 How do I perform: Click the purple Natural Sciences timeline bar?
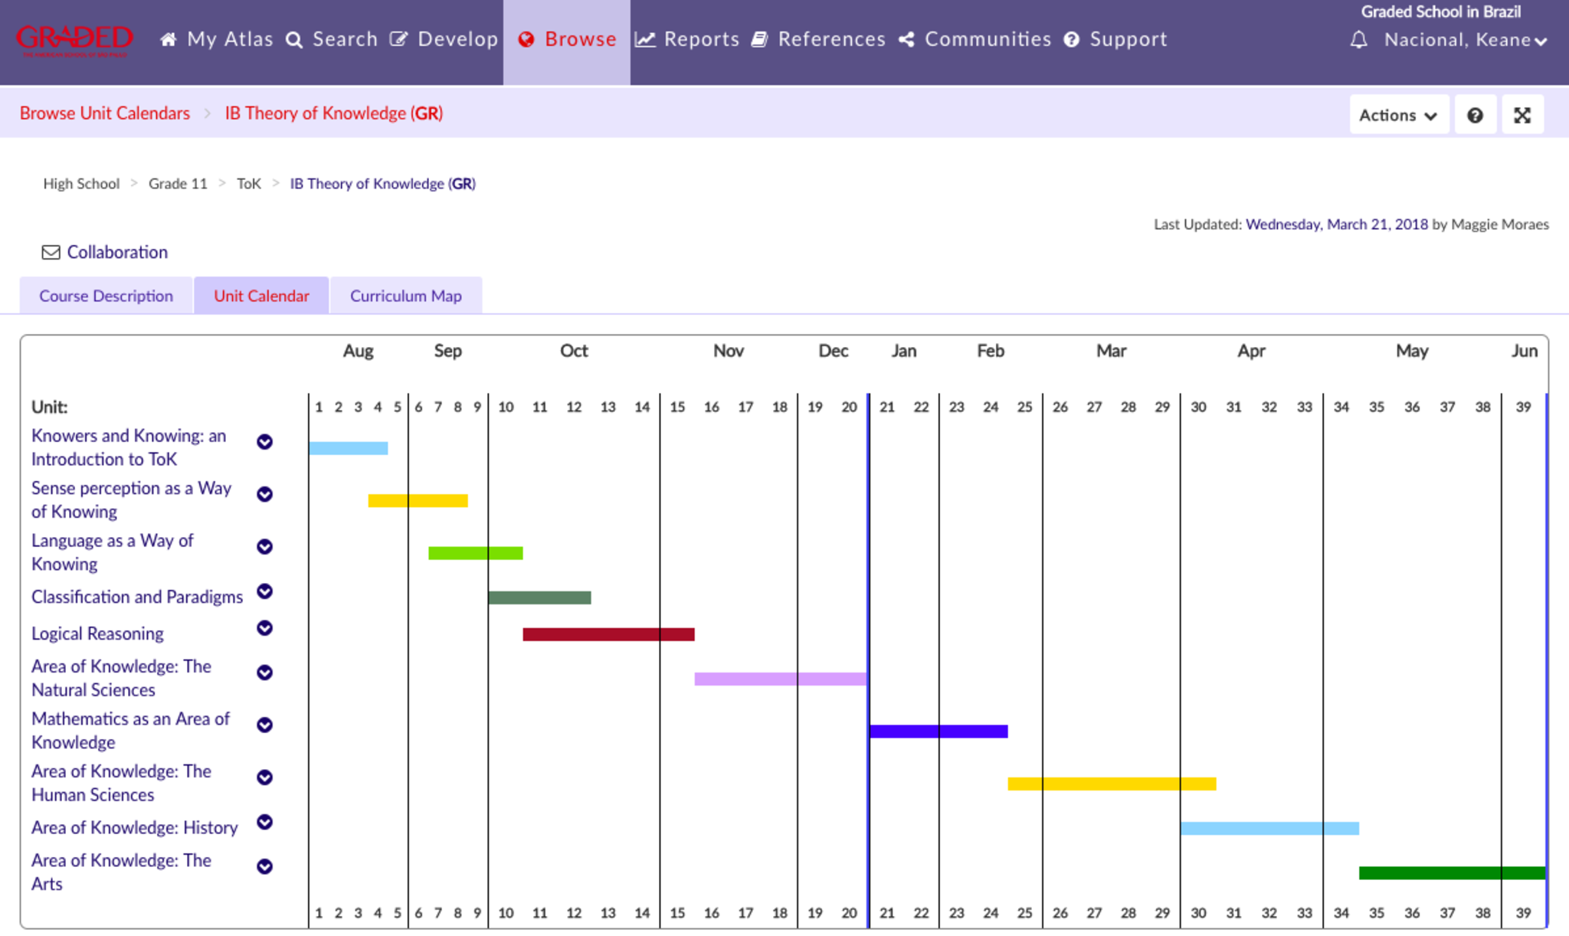[x=780, y=679]
